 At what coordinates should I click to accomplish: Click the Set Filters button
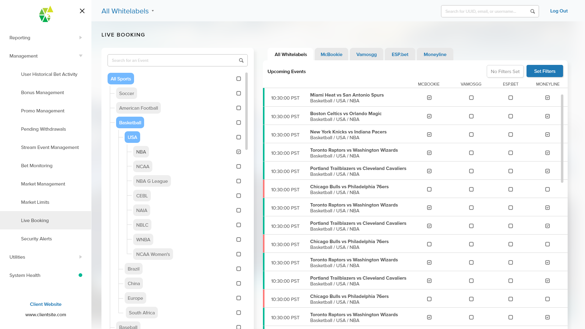tap(544, 71)
